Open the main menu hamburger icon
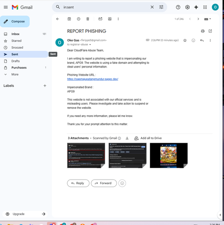The width and height of the screenshot is (224, 225). 6,7
